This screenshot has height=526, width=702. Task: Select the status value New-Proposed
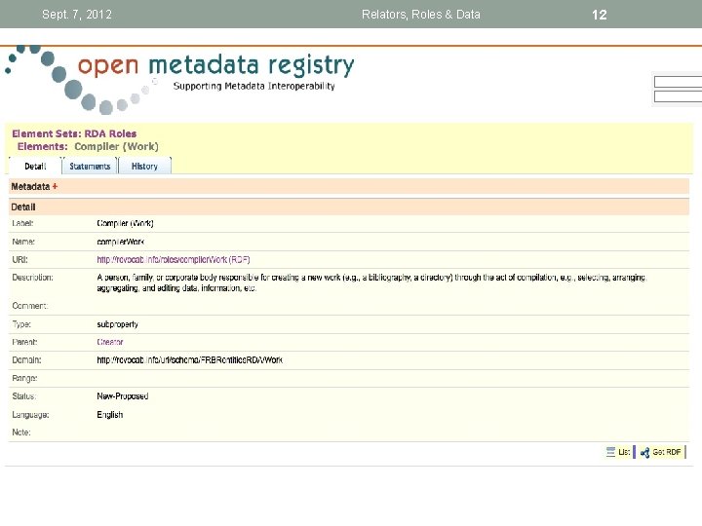[x=123, y=396]
